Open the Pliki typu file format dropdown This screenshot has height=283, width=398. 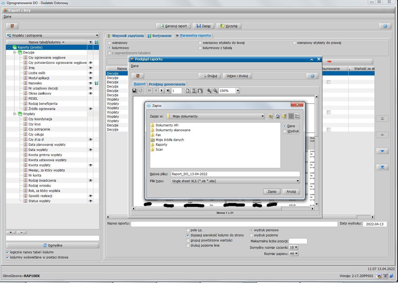coord(298,181)
